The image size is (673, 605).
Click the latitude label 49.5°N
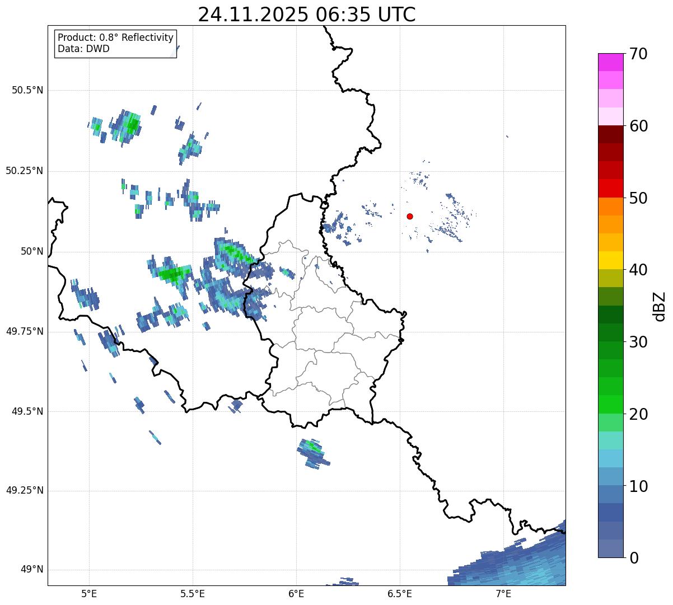pos(27,411)
